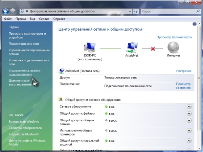Open Просмотр компьютеров и устройств task
This screenshot has height=152, width=203.
[27, 35]
